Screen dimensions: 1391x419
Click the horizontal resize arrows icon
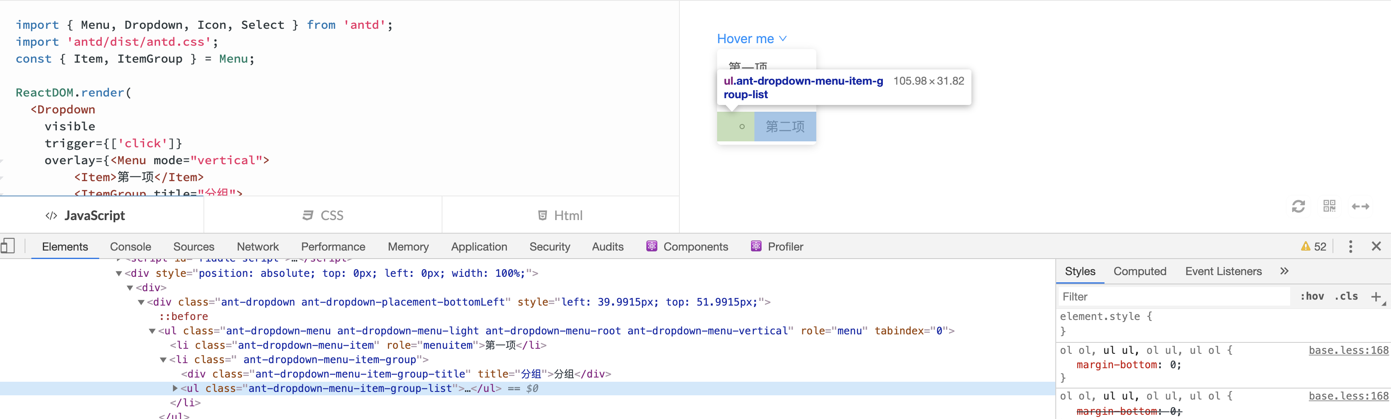pyautogui.click(x=1361, y=207)
